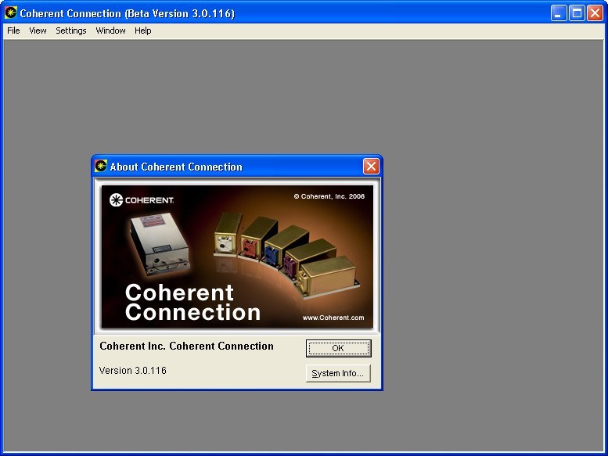608x456 pixels.
Task: Maximize the Coherent Connection main window
Action: 577,13
